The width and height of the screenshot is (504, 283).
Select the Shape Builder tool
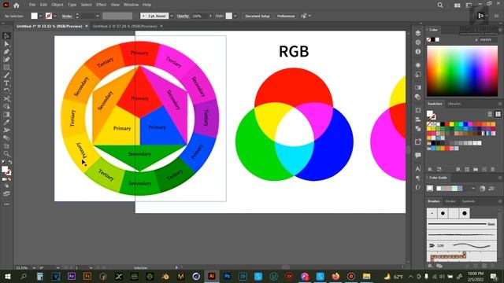[6, 107]
